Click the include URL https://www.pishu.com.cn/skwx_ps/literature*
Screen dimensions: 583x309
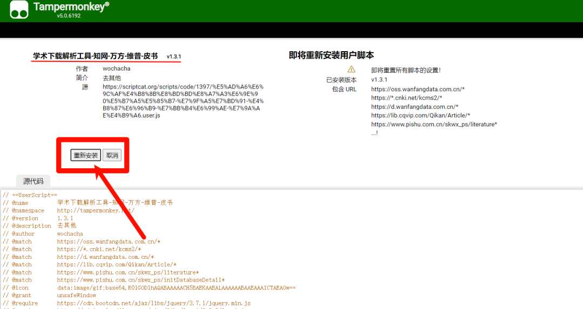click(x=434, y=124)
